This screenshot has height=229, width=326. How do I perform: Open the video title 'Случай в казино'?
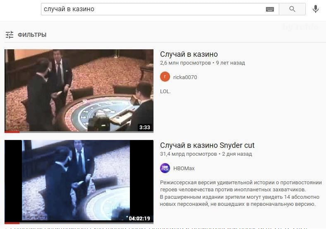[189, 54]
